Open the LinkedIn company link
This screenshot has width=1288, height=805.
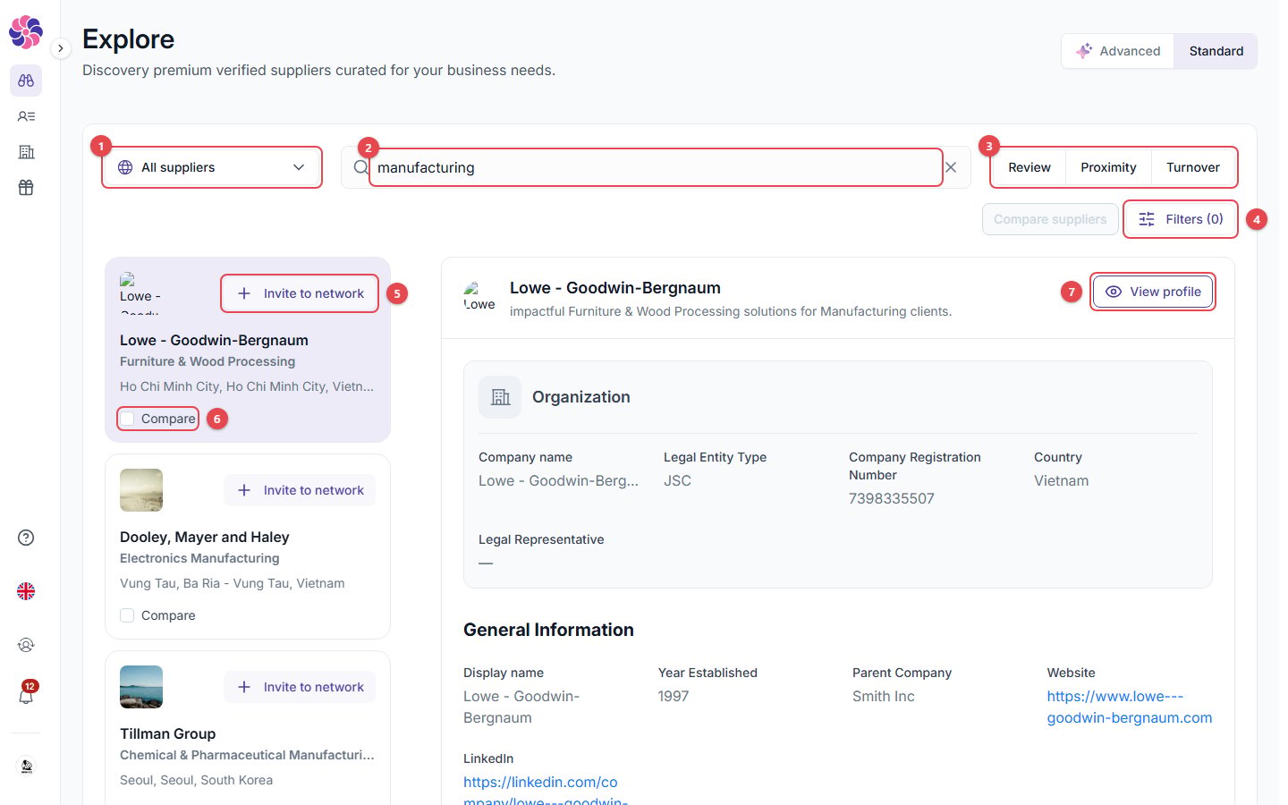(546, 791)
